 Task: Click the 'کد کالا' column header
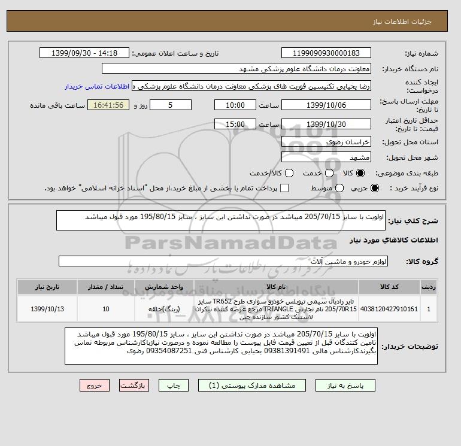[x=389, y=287]
